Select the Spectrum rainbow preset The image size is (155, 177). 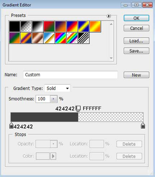(60, 38)
